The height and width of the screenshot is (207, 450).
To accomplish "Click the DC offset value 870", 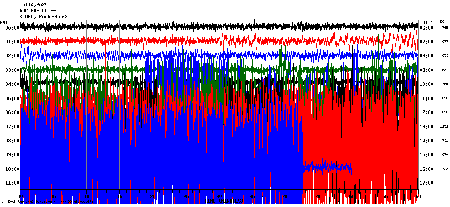I will [x=445, y=155].
